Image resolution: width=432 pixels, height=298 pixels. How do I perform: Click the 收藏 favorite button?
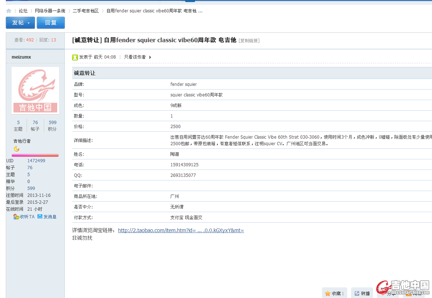[334, 293]
